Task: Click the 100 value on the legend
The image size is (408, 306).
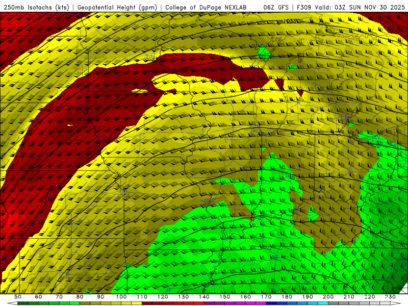Action: coord(121,297)
